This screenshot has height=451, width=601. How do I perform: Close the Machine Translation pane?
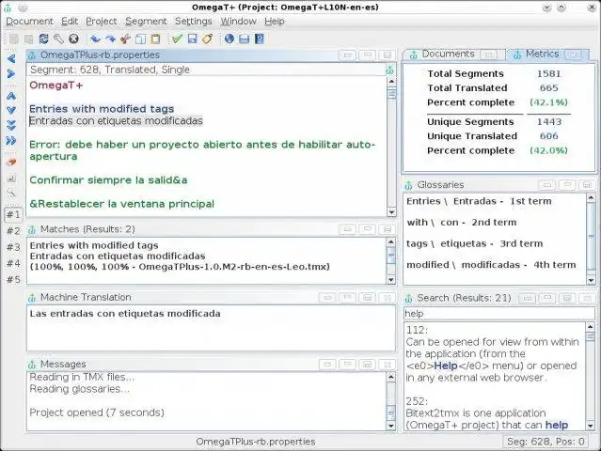[x=387, y=298]
